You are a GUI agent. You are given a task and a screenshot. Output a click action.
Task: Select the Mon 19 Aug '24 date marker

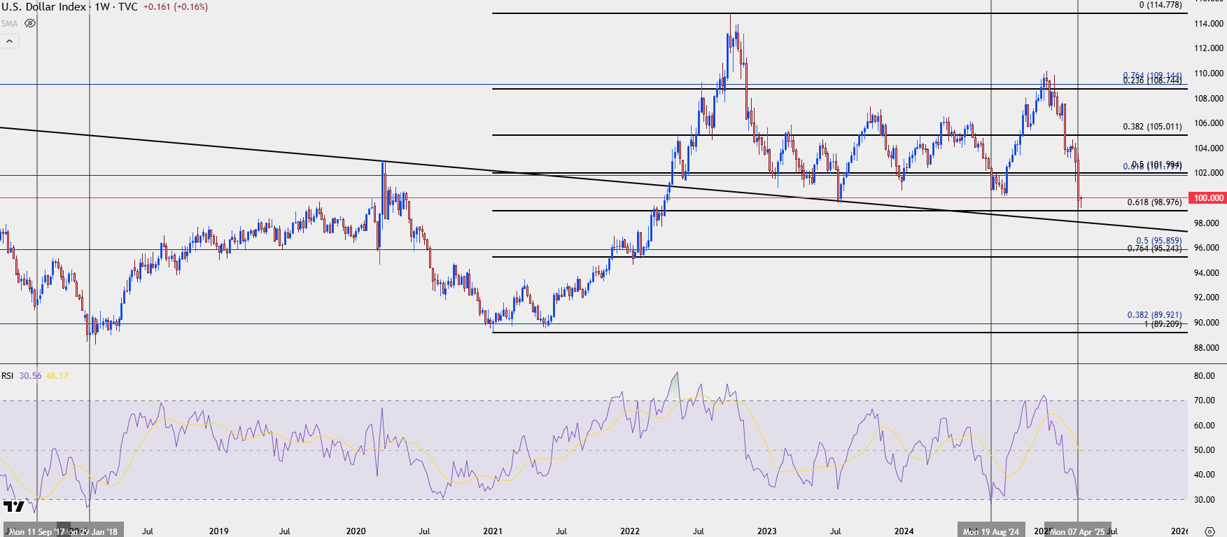(991, 531)
